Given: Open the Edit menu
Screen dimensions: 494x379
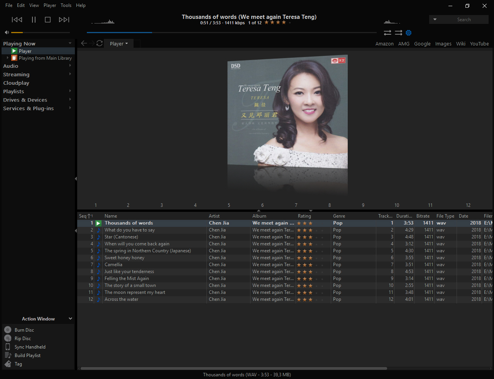Looking at the screenshot, I should click(21, 5).
